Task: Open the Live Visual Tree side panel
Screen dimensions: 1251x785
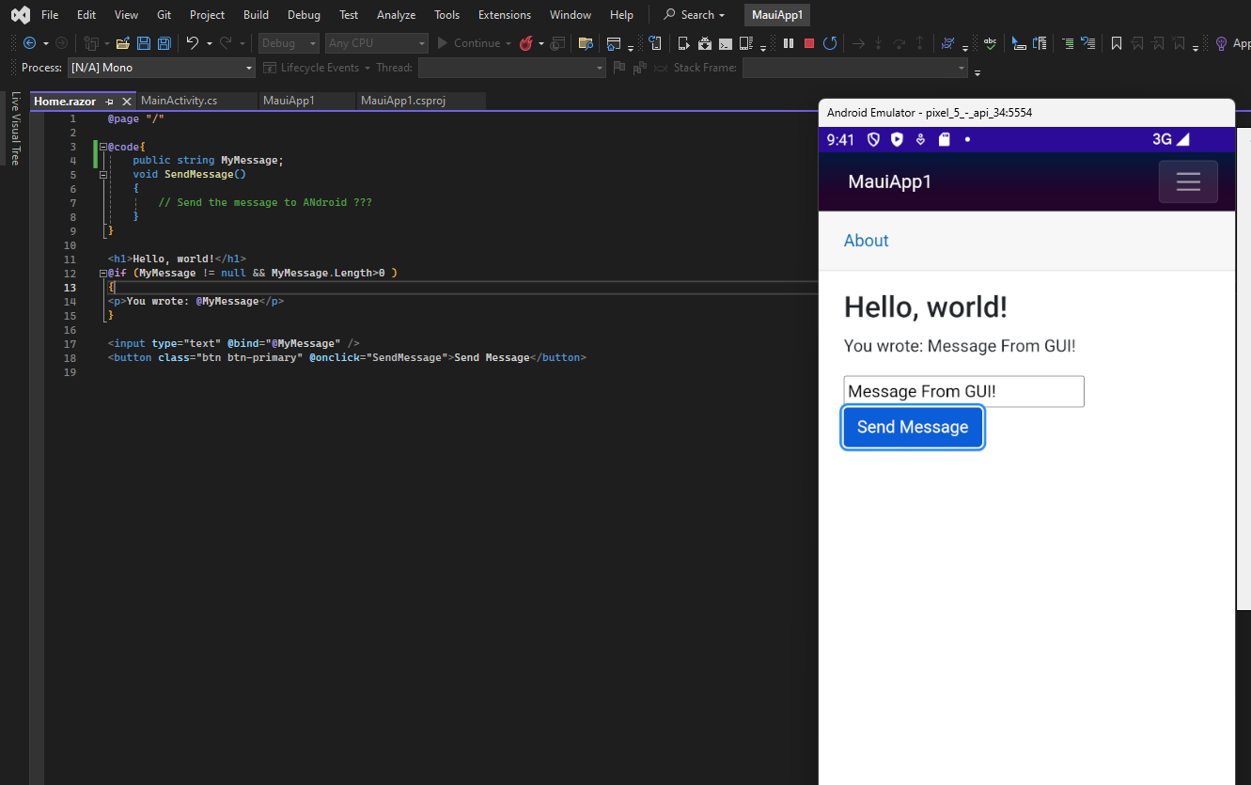Action: [15, 129]
